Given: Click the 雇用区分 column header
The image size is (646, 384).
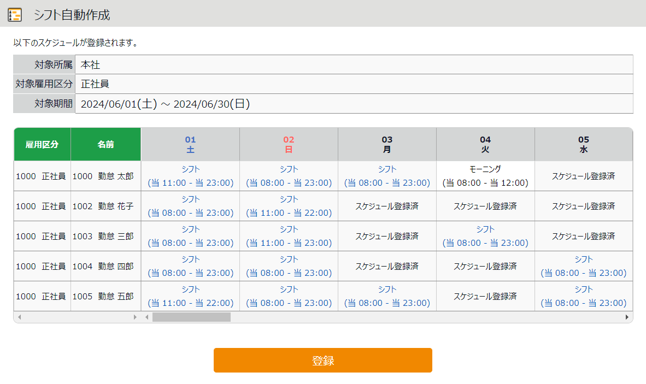Looking at the screenshot, I should pyautogui.click(x=42, y=144).
